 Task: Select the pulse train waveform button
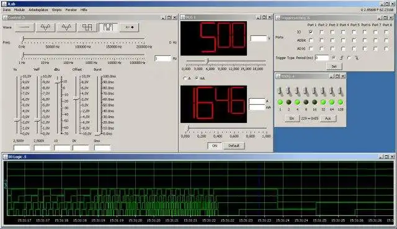pyautogui.click(x=109, y=27)
